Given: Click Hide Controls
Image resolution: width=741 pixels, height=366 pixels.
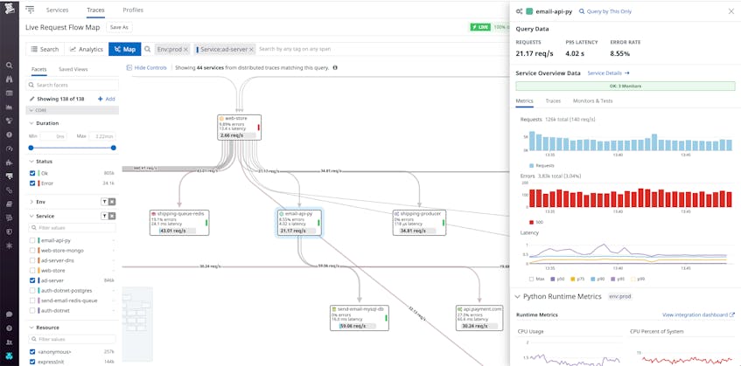Looking at the screenshot, I should coord(146,68).
